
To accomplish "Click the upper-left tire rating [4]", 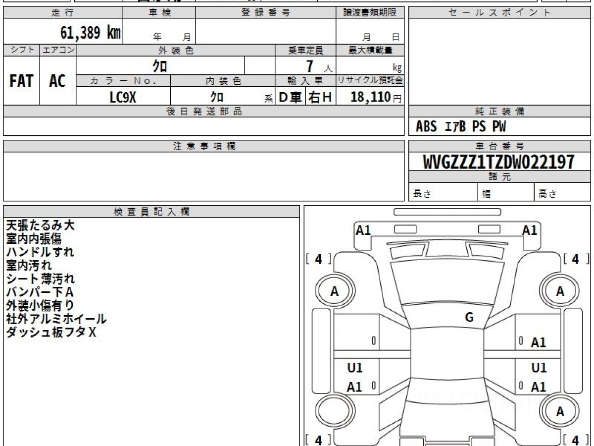I will 318,259.
